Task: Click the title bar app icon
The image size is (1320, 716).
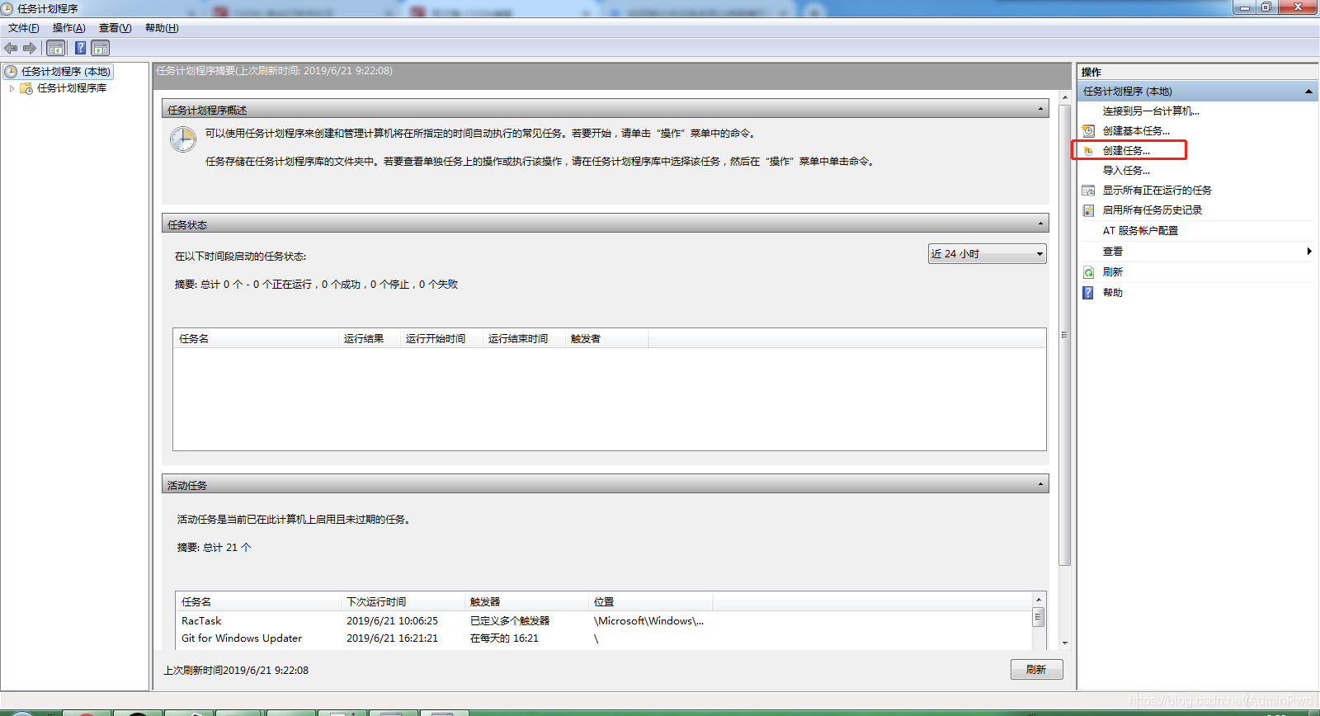Action: click(7, 8)
